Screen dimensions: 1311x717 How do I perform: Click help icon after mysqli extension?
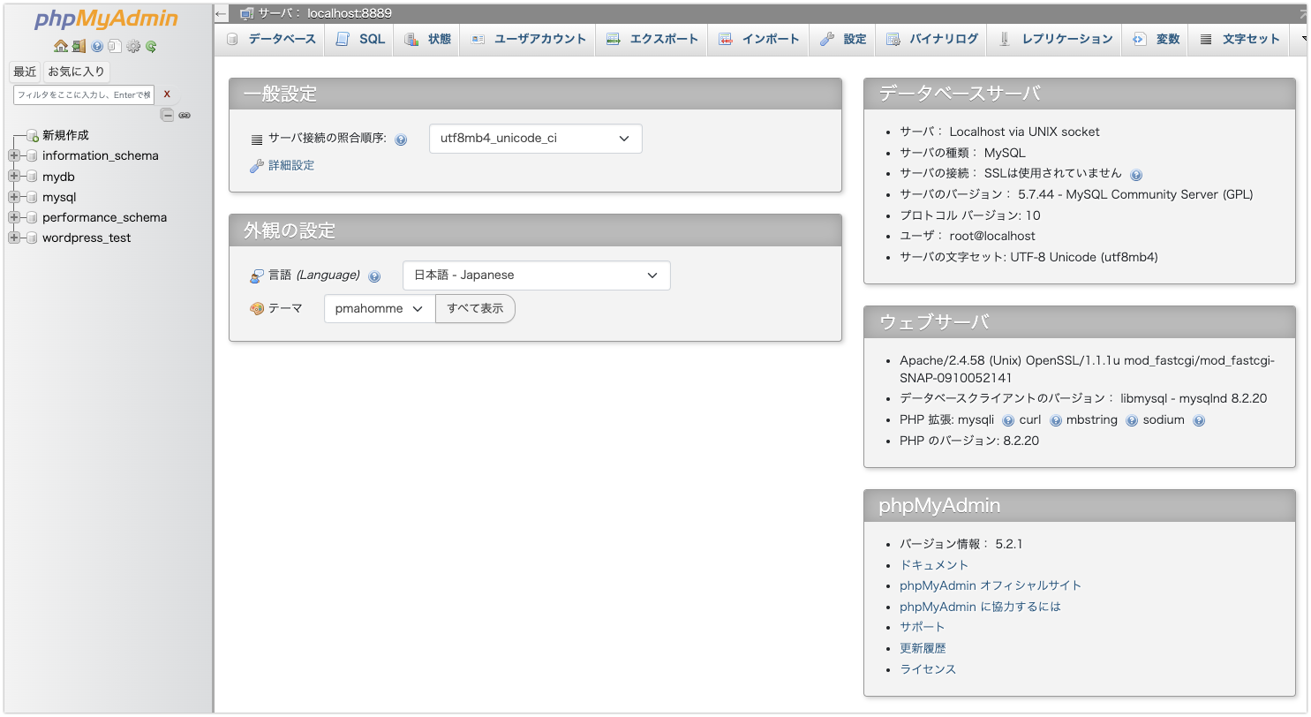pyautogui.click(x=1008, y=421)
